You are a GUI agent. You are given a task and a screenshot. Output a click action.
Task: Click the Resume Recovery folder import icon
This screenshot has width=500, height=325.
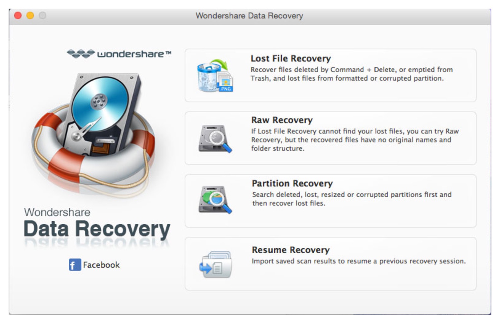(x=216, y=264)
